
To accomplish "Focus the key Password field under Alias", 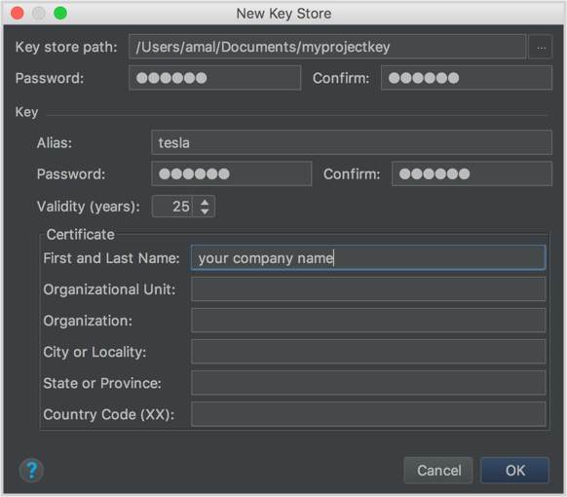I will click(232, 173).
